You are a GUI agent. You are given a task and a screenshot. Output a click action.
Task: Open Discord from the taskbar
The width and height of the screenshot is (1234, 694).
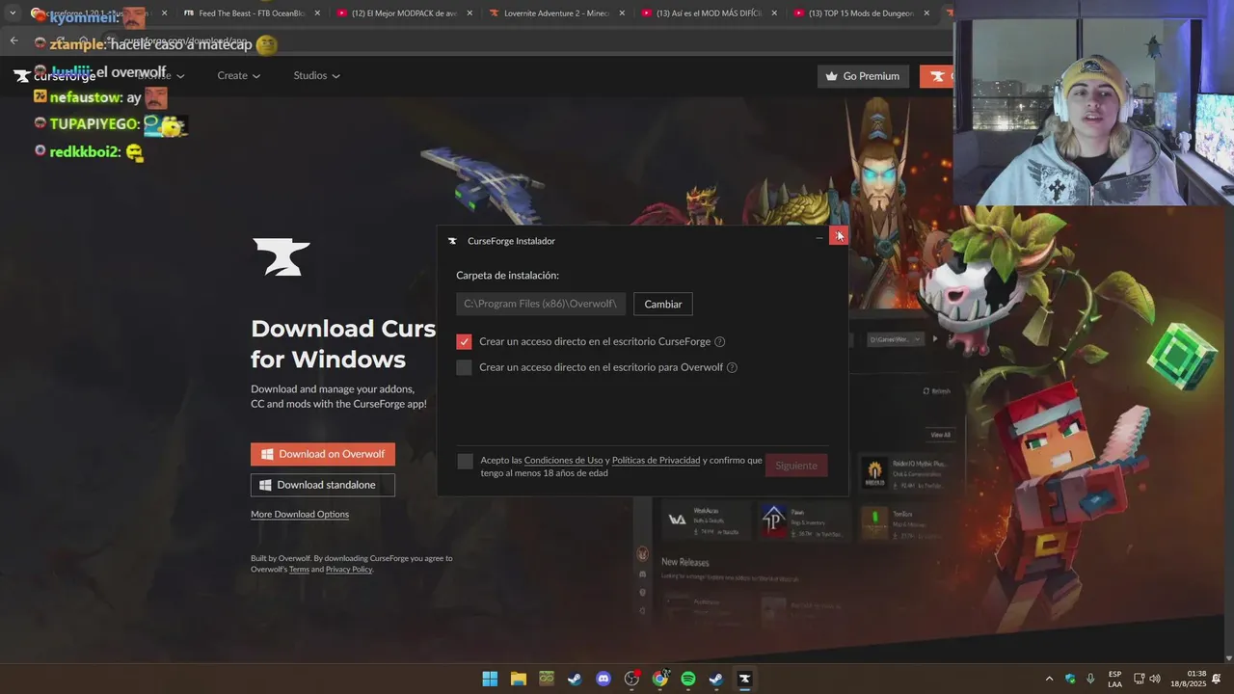[x=604, y=679]
